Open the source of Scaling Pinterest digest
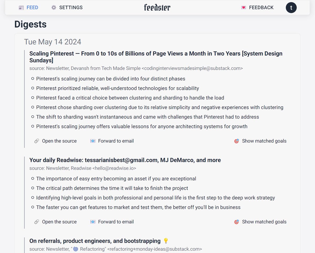 [x=55, y=141]
